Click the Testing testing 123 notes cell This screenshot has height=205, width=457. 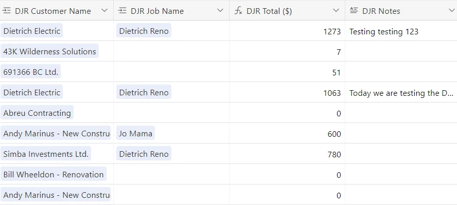[x=401, y=31]
